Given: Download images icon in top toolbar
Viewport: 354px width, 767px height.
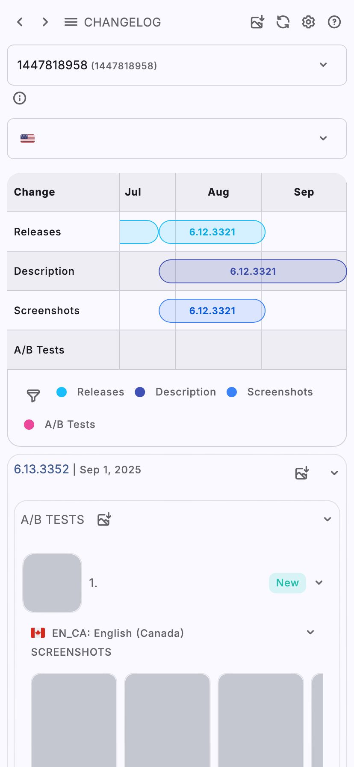Looking at the screenshot, I should (x=257, y=22).
